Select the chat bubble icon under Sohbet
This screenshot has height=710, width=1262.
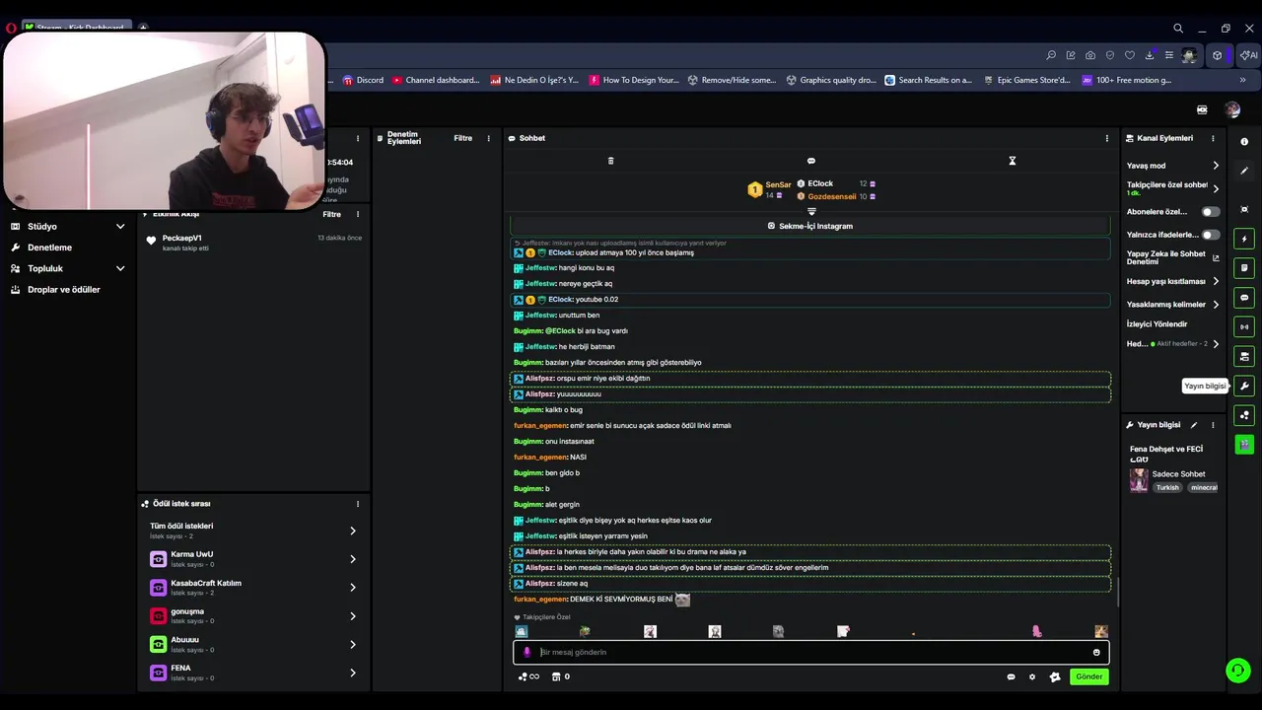(811, 161)
